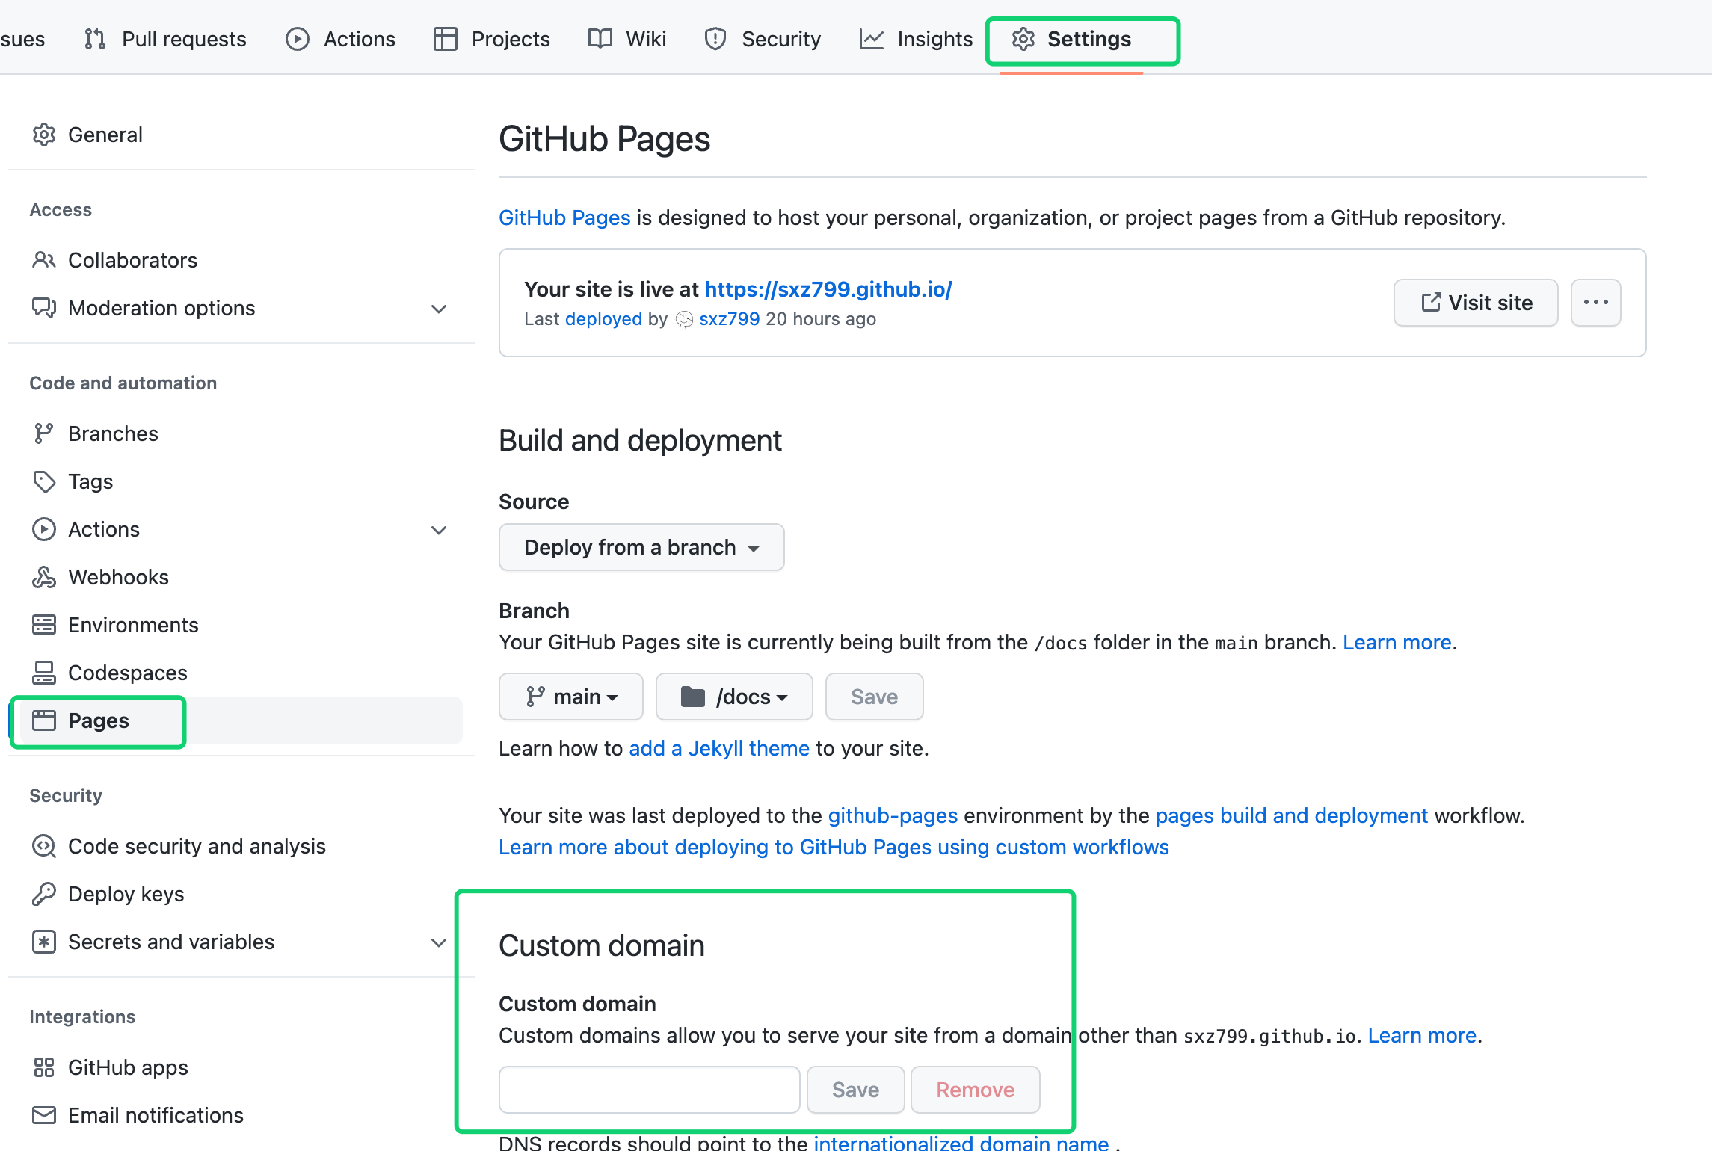Click the custom domain text field
The image size is (1712, 1151).
(650, 1090)
